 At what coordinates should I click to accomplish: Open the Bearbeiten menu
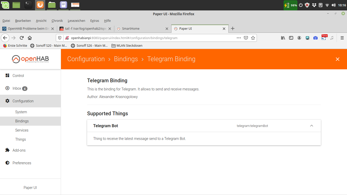click(x=23, y=21)
